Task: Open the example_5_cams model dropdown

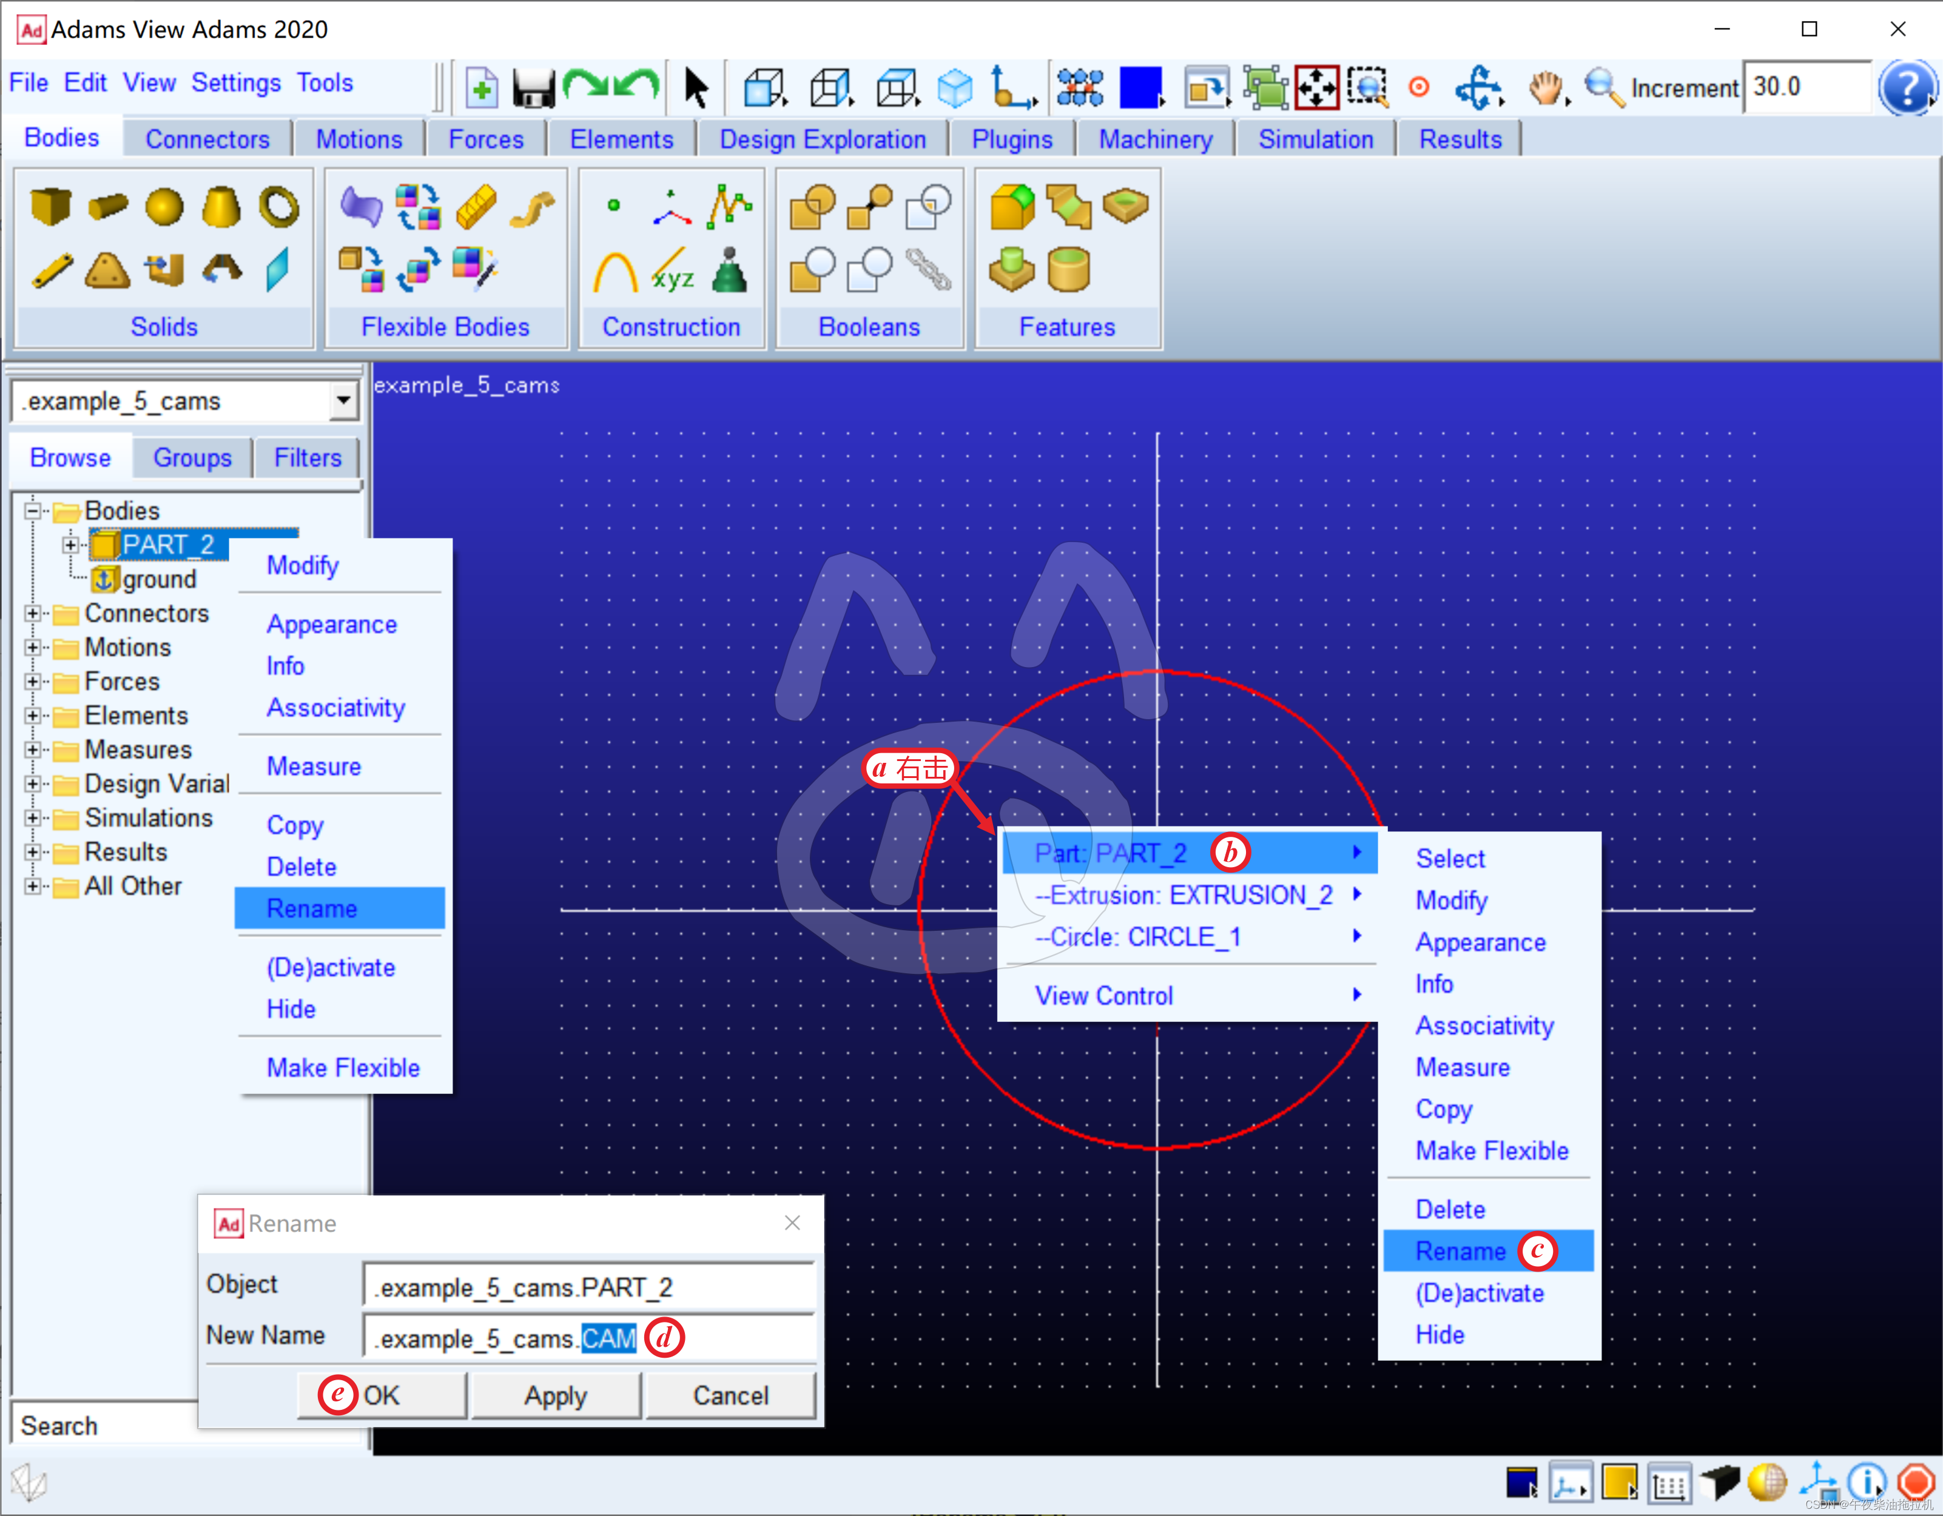Action: [x=343, y=400]
